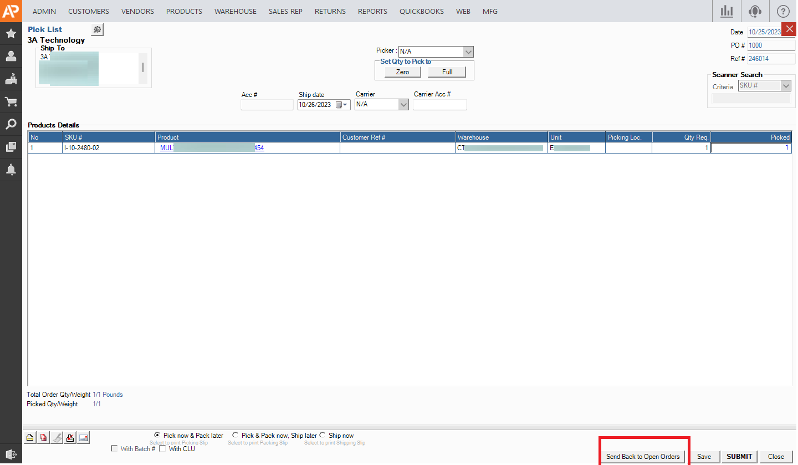Click the shopping cart sidebar icon
This screenshot has height=465, width=798.
[x=11, y=101]
